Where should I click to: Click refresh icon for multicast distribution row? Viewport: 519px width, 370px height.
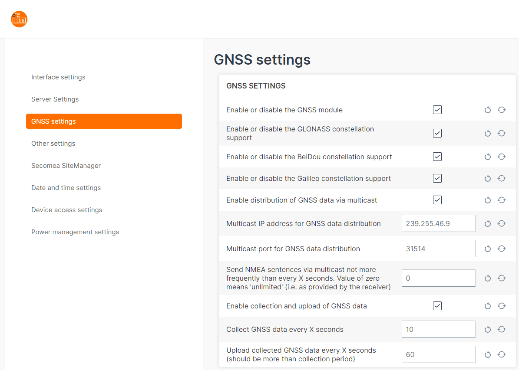click(502, 200)
